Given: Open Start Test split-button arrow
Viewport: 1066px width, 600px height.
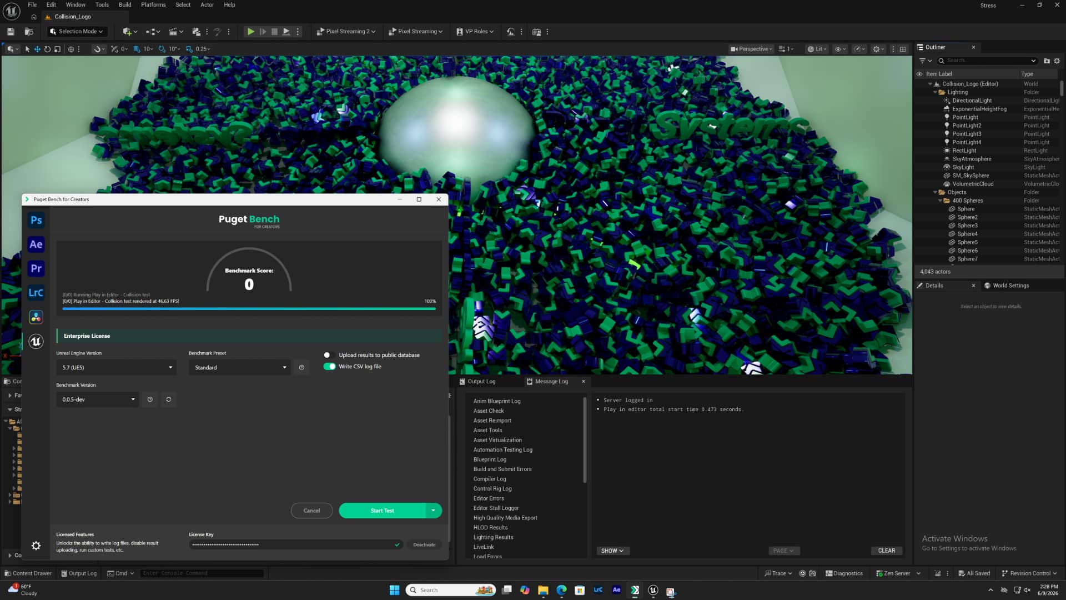Looking at the screenshot, I should pyautogui.click(x=434, y=511).
